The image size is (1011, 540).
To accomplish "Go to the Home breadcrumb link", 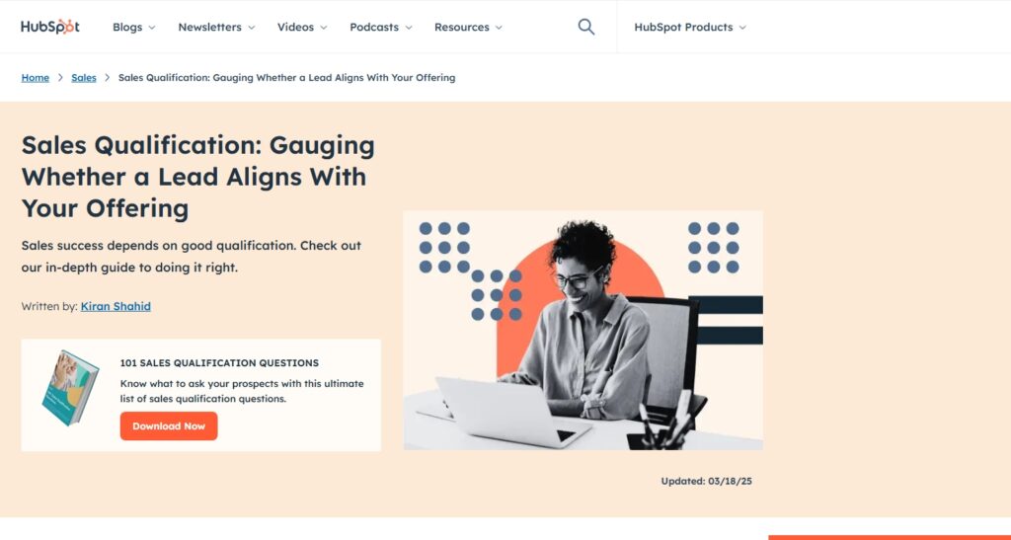I will pyautogui.click(x=35, y=77).
